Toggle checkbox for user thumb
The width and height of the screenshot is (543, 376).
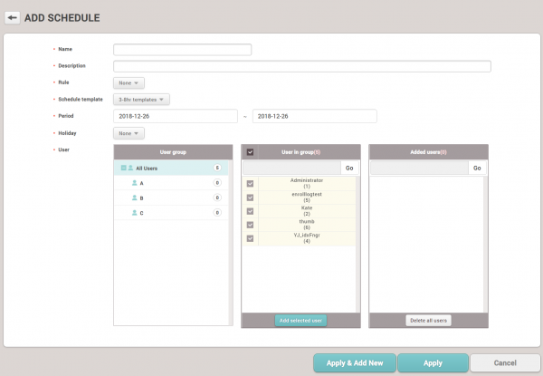point(250,224)
